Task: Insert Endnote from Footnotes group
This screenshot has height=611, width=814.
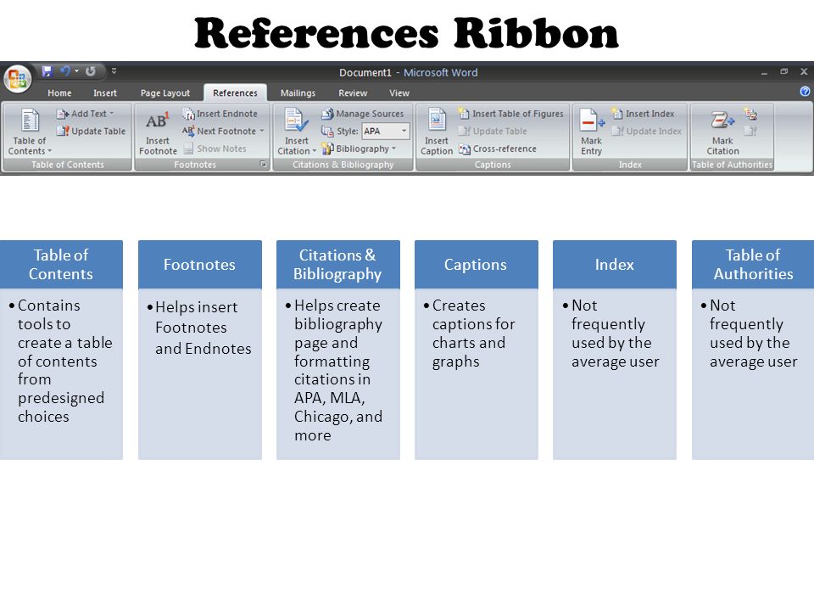Action: point(220,114)
